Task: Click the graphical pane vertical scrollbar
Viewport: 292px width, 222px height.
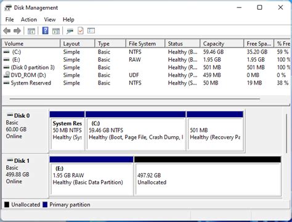Action: pyautogui.click(x=286, y=134)
